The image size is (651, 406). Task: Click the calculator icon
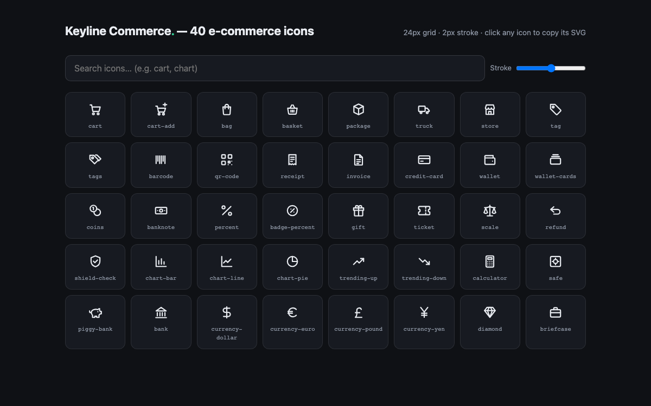[490, 267]
